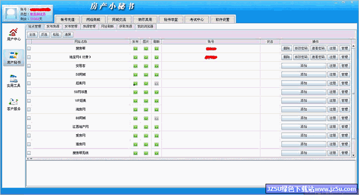Click the table scrollbar down arrow

(353, 155)
